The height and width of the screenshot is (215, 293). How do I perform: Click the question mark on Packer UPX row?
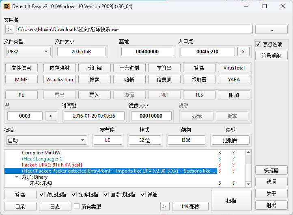[x=233, y=165]
